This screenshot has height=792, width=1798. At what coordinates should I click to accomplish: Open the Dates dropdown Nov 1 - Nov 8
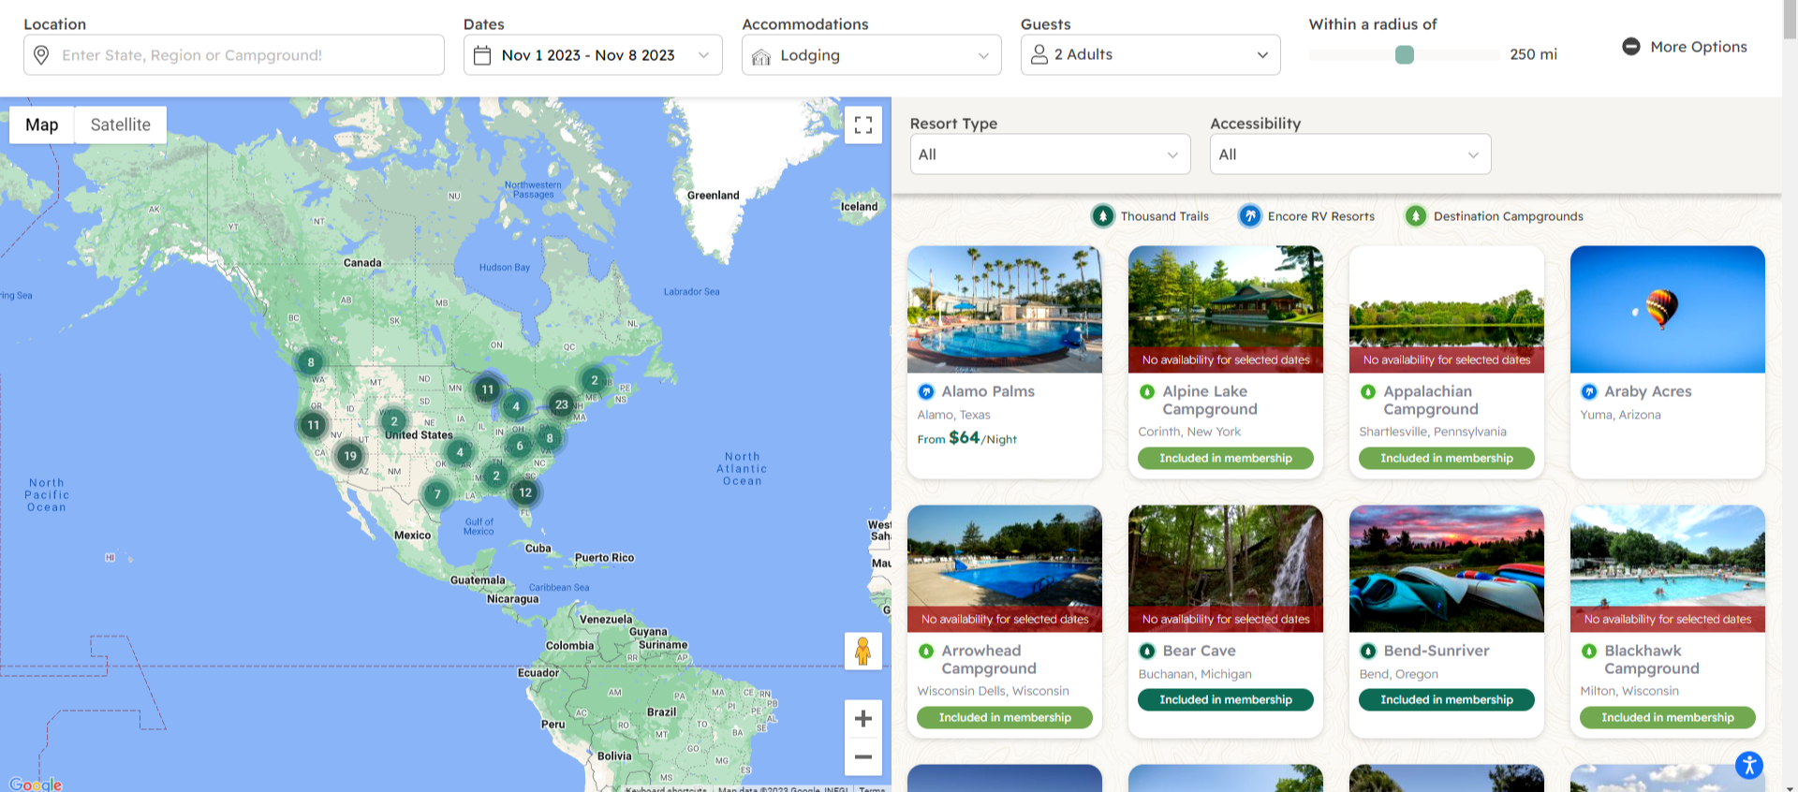coord(593,55)
